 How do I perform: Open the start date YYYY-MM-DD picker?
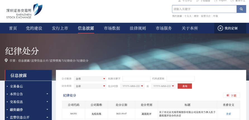[x=132, y=86]
